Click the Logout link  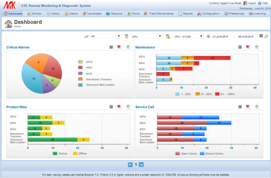(x=252, y=3)
